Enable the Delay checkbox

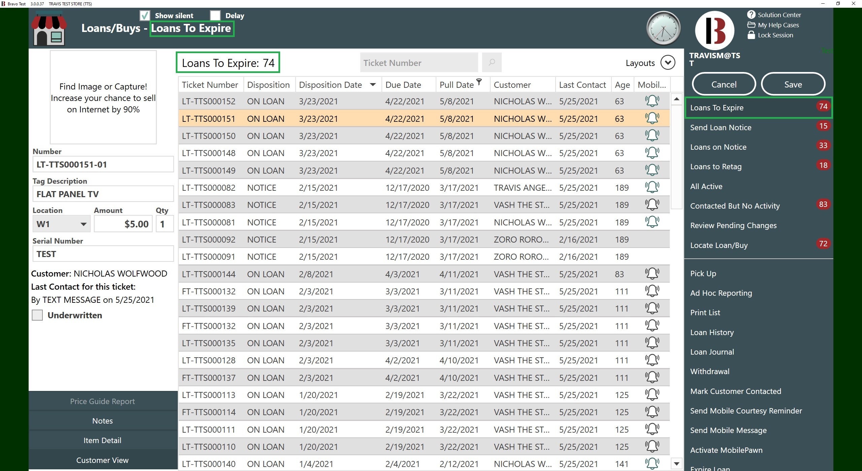[x=215, y=15]
